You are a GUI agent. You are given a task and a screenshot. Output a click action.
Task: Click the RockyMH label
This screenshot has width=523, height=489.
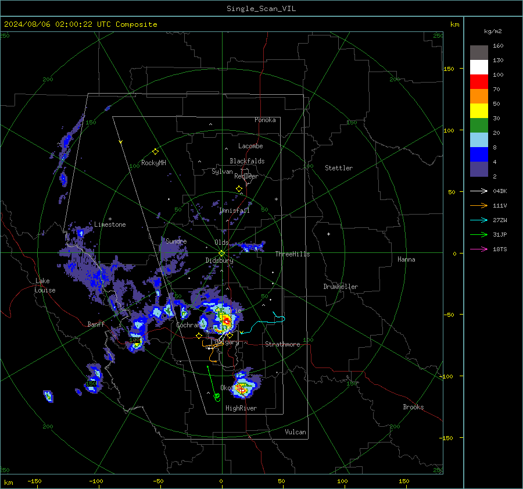(x=153, y=163)
